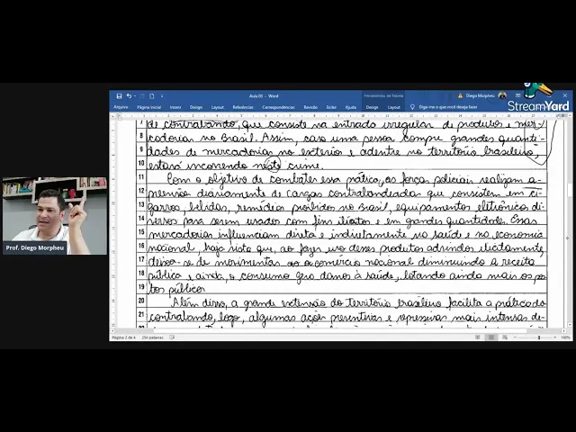Click the zoom out minus button
576x432 pixels.
tap(515, 337)
